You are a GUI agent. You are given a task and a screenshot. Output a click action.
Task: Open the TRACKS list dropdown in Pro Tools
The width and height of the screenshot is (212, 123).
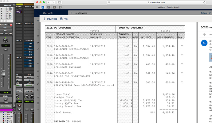[x=14, y=5]
